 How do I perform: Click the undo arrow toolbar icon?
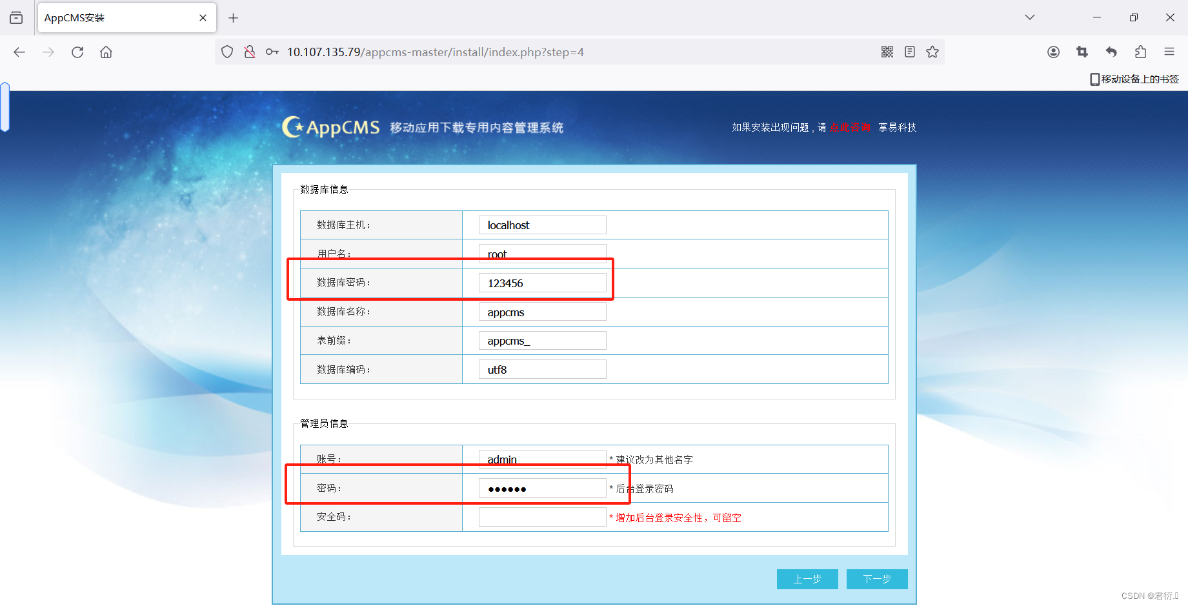point(1111,52)
